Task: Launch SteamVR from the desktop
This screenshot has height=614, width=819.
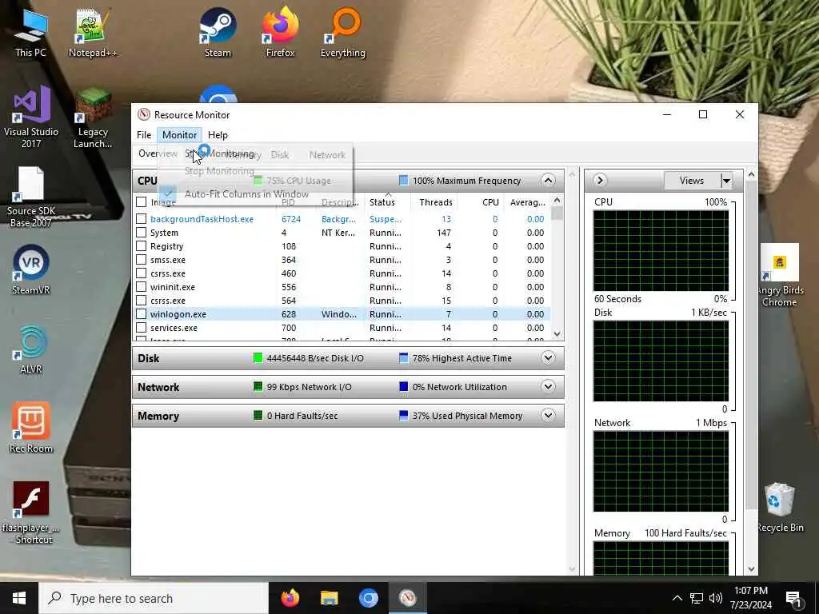Action: [x=31, y=270]
